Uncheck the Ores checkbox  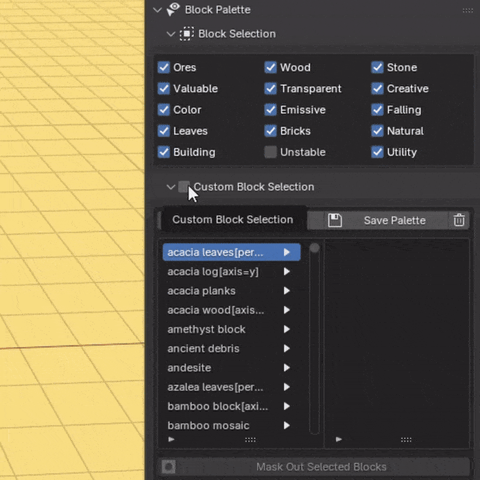click(164, 67)
